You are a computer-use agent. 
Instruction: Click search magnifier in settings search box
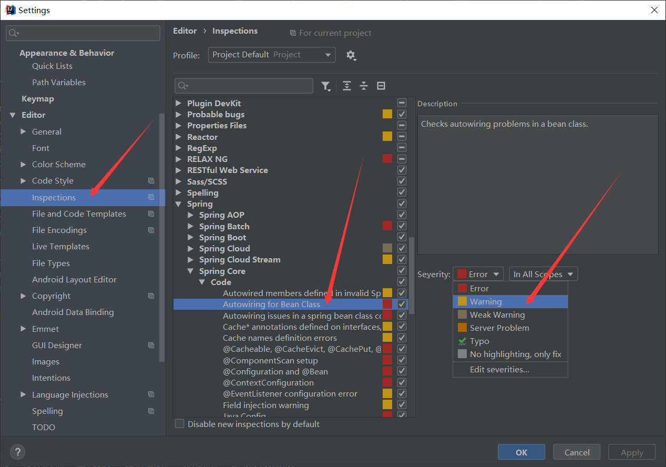pyautogui.click(x=14, y=33)
